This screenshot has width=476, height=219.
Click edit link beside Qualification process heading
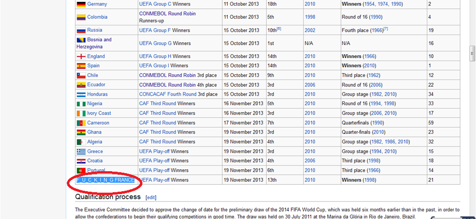(151, 198)
